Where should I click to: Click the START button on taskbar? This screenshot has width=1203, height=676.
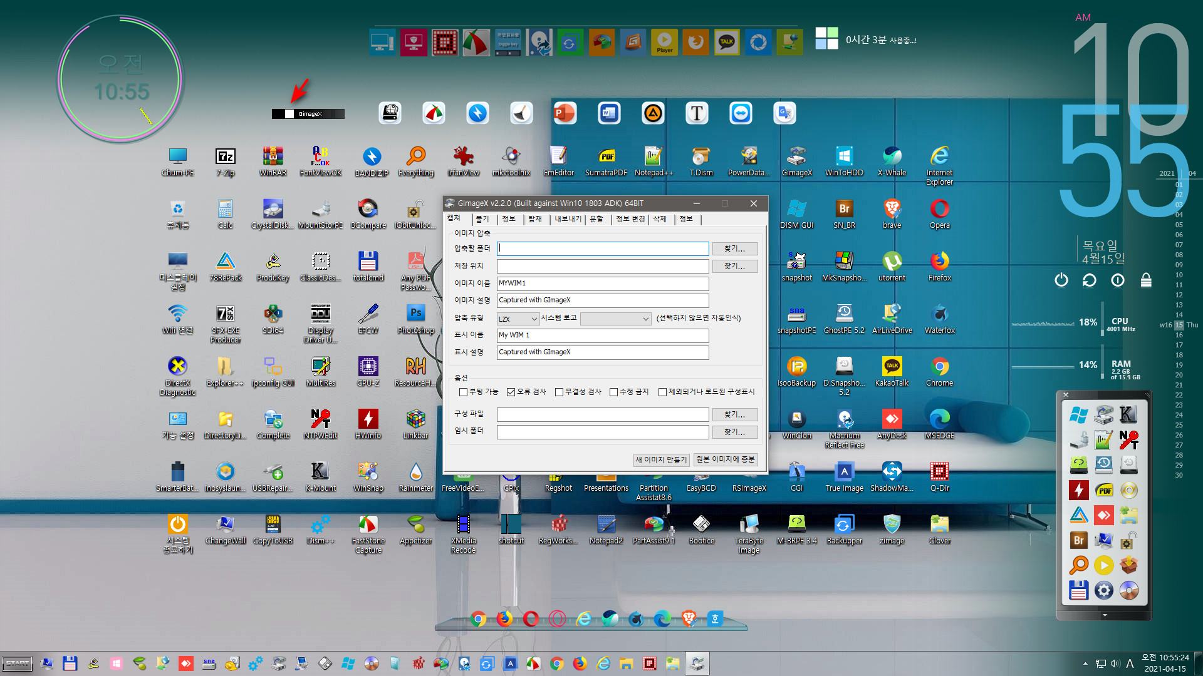[x=17, y=663]
